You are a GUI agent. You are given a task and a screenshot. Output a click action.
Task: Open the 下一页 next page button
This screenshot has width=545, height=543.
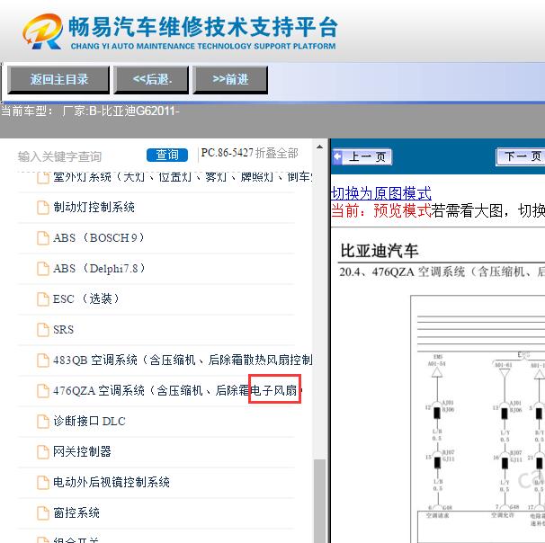(522, 156)
